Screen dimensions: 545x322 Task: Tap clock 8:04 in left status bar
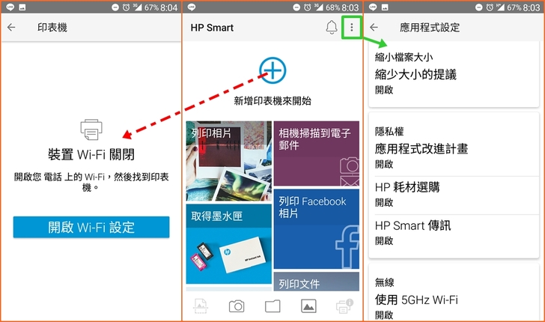[169, 7]
